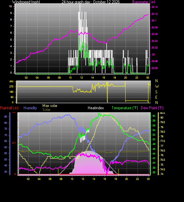Click temperature axis value 46
Viewport: 184px width, 202px height.
point(154,149)
